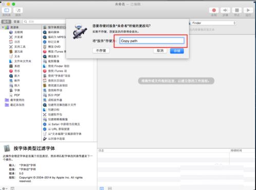The height and width of the screenshot is (190, 256).
Task: Click the Log (日志) column header
Action: pyautogui.click(x=101, y=150)
